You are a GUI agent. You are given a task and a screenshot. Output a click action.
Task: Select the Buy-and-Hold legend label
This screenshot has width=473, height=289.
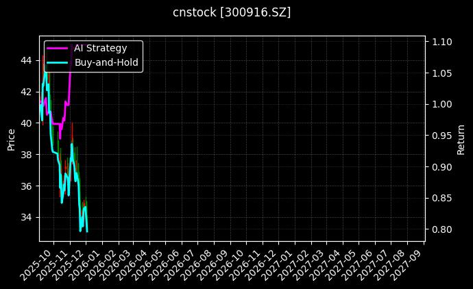pyautogui.click(x=106, y=62)
